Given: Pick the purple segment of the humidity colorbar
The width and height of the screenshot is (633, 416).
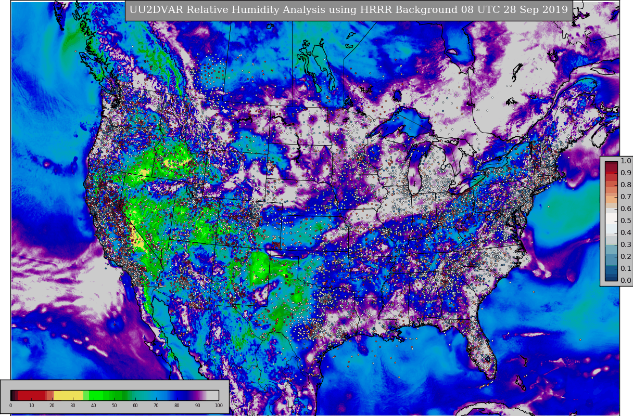Looking at the screenshot, I should (198, 395).
